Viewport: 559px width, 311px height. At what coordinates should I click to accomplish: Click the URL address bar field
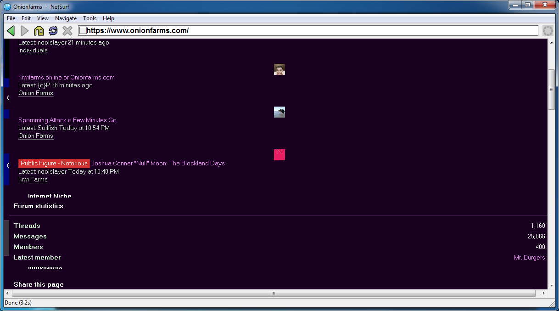312,31
